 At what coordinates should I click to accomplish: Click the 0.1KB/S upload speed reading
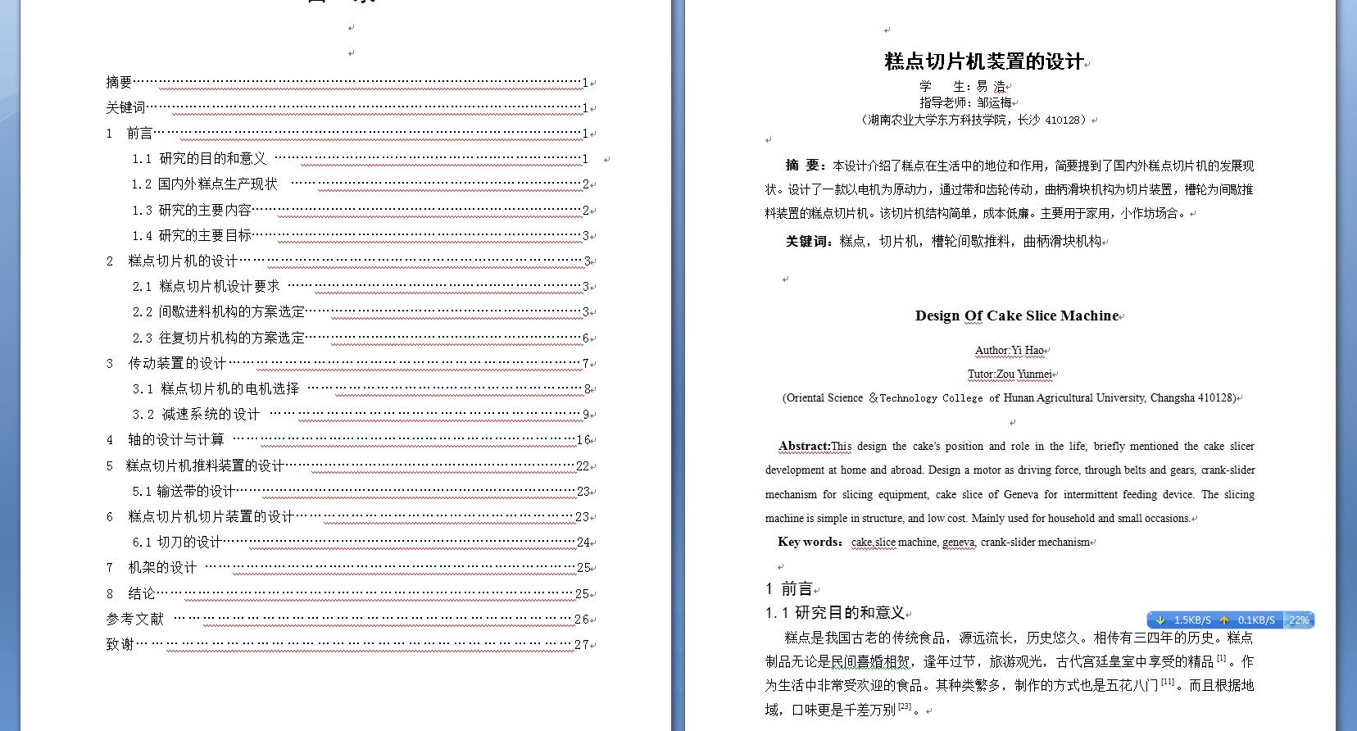coord(1256,620)
